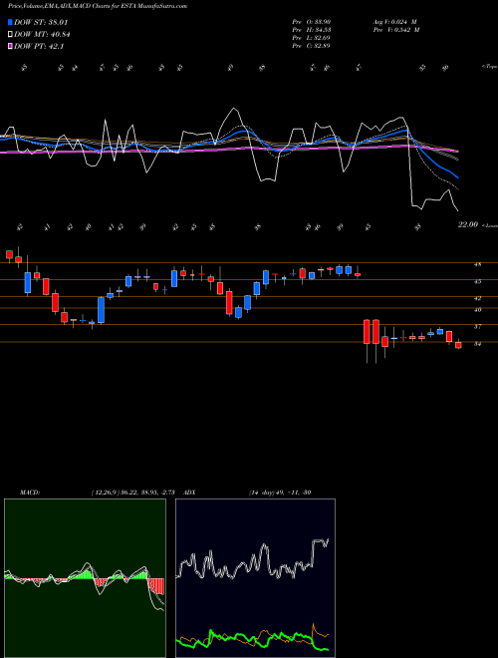Image resolution: width=498 pixels, height=658 pixels.
Task: Click the 45 price level label
Action: click(x=477, y=282)
